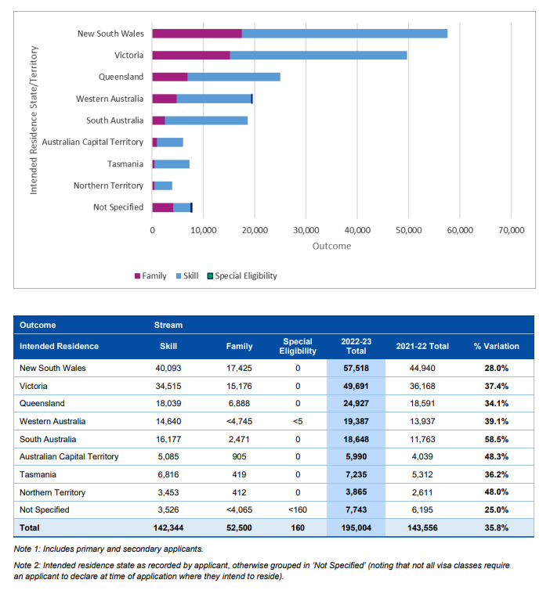Select the South Australia chart axis label
Viewport: 550px width, 594px height.
[x=114, y=121]
